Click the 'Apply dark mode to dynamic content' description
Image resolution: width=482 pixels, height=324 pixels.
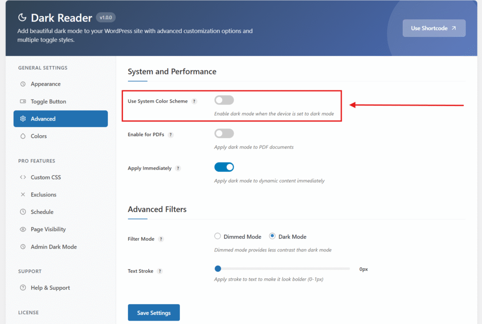[269, 181]
